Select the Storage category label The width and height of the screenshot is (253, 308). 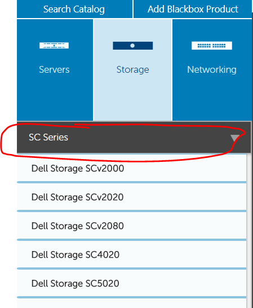(132, 70)
